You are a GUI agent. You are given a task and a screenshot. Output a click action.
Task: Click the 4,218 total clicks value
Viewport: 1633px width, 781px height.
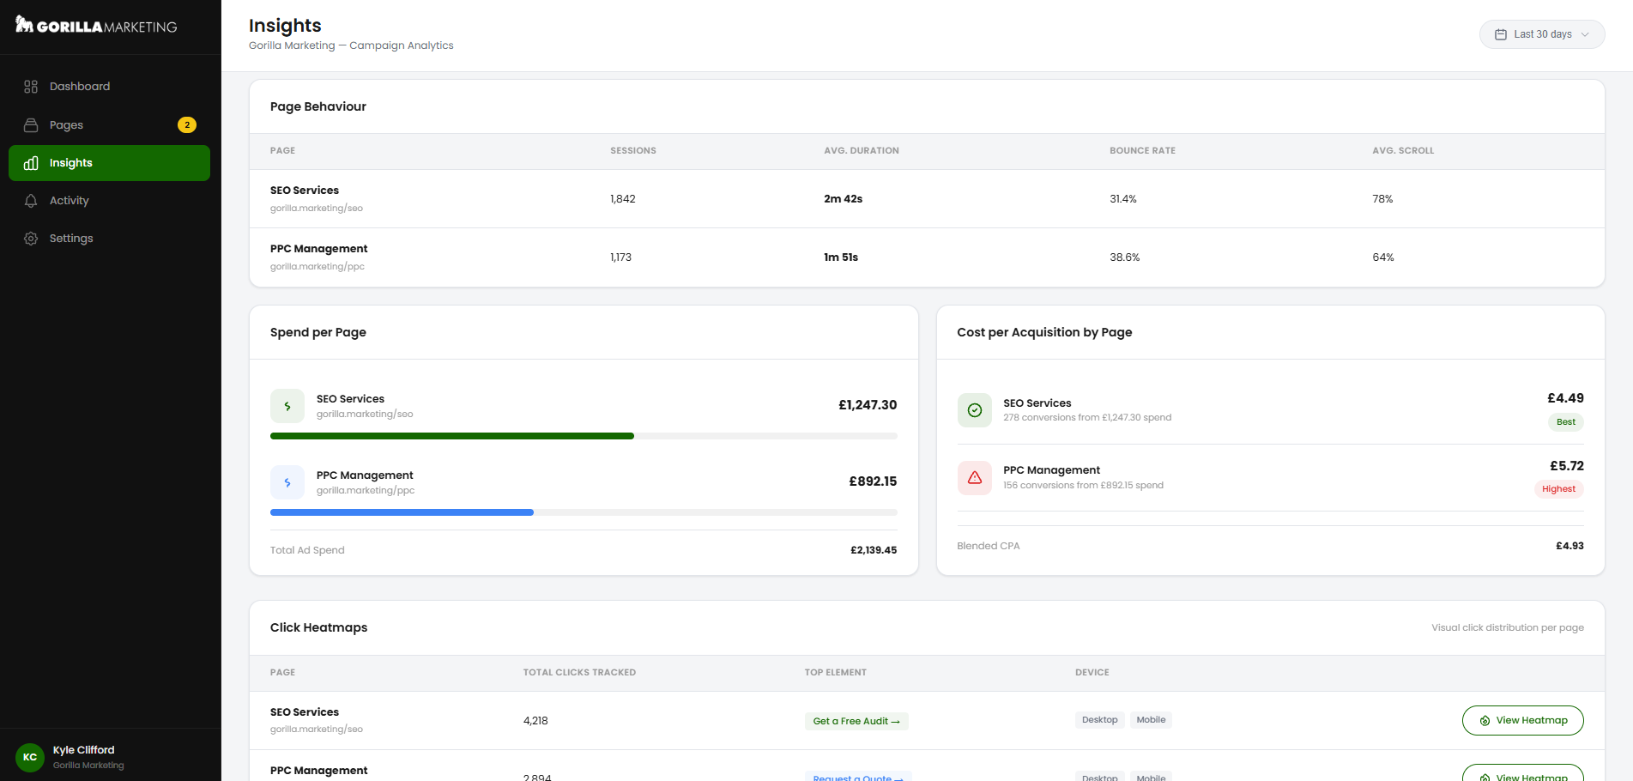click(535, 721)
